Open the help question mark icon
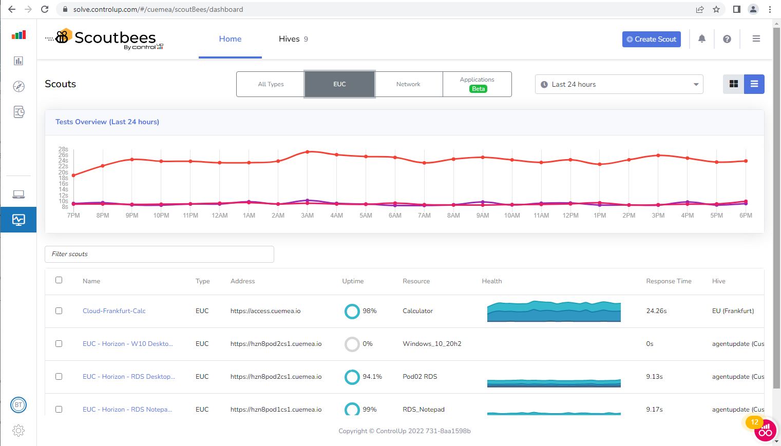781x446 pixels. click(x=727, y=38)
